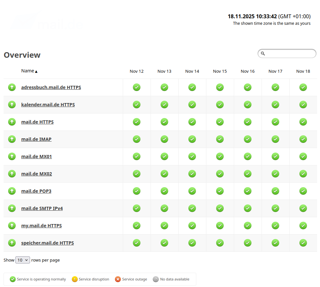Focus the overview search field
320x287 pixels.
point(287,53)
